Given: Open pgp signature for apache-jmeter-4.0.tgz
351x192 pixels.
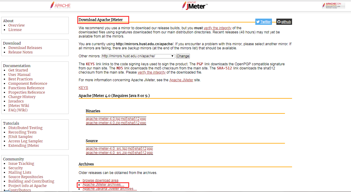Looking at the screenshot, I should 143,119.
